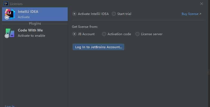Switch license source to Activation code
The image size is (210, 107).
tap(104, 34)
